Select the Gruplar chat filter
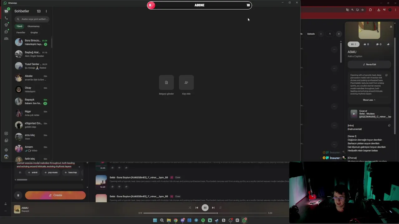The image size is (399, 224). 34,32
